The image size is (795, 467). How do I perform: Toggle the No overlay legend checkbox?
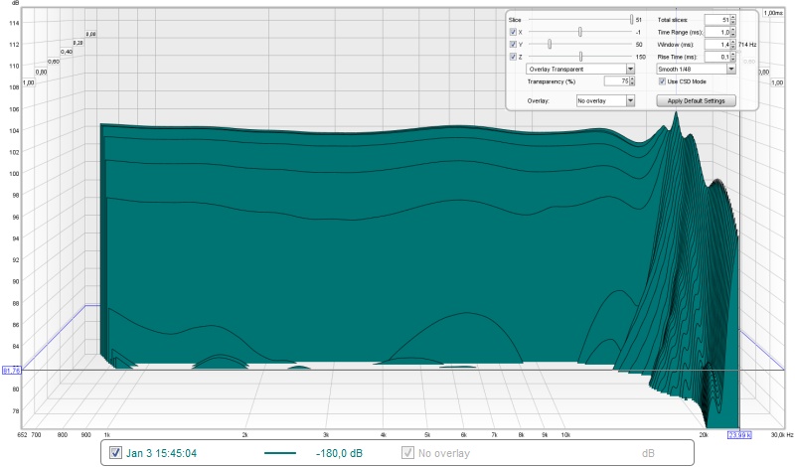coord(407,453)
